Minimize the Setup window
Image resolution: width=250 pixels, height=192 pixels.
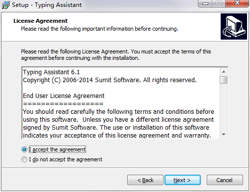[205, 3]
